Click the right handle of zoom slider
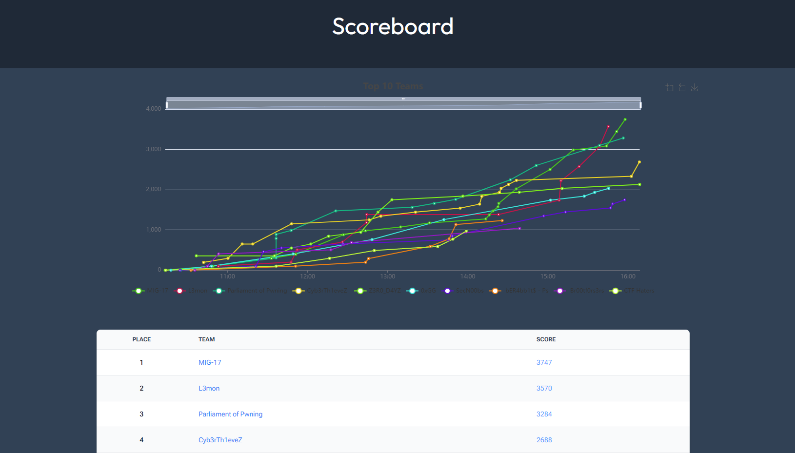795x453 pixels. 640,105
